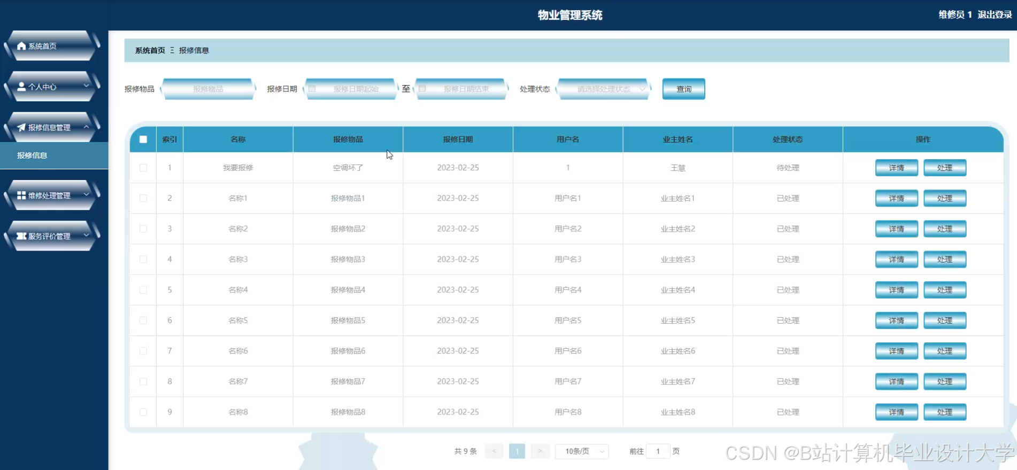Click the 业主姓名7 cell
Viewport: 1017px width, 470px height.
pos(678,381)
